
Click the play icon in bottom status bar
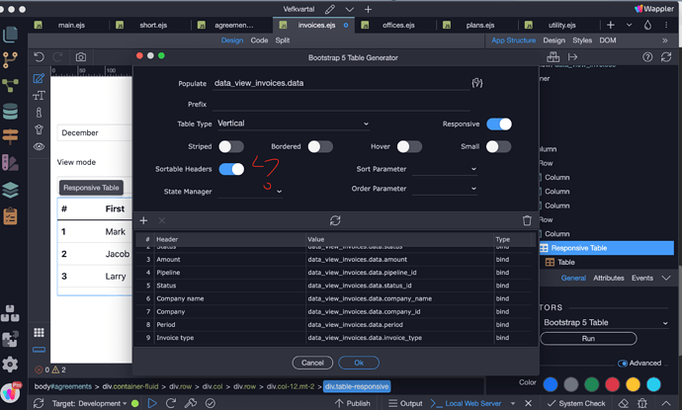tap(152, 403)
